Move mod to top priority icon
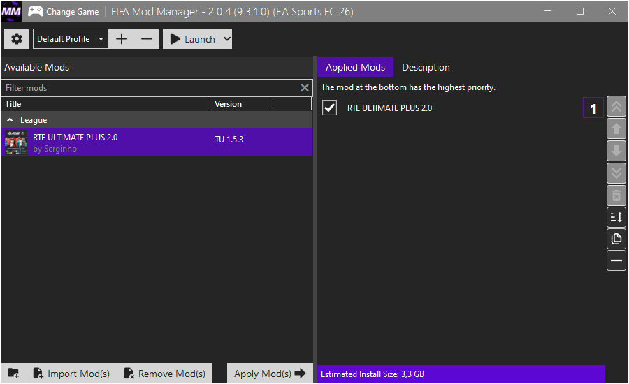This screenshot has width=629, height=384. click(x=616, y=107)
